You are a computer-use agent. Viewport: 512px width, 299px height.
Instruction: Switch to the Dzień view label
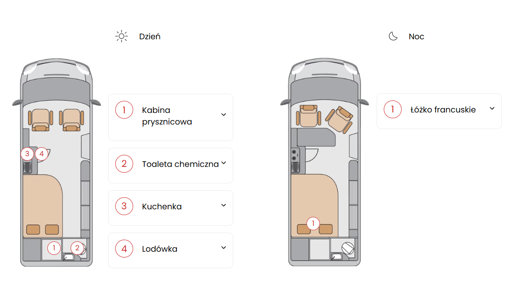150,37
